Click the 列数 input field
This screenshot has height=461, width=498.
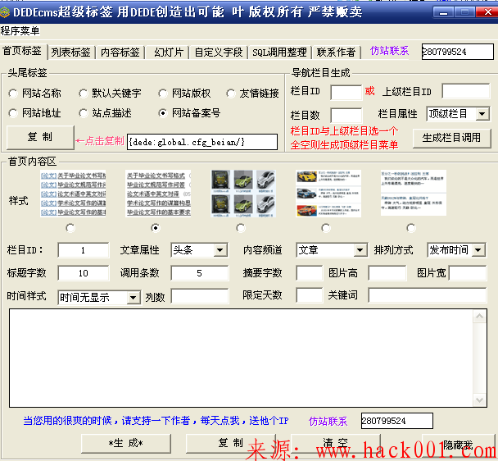200,296
